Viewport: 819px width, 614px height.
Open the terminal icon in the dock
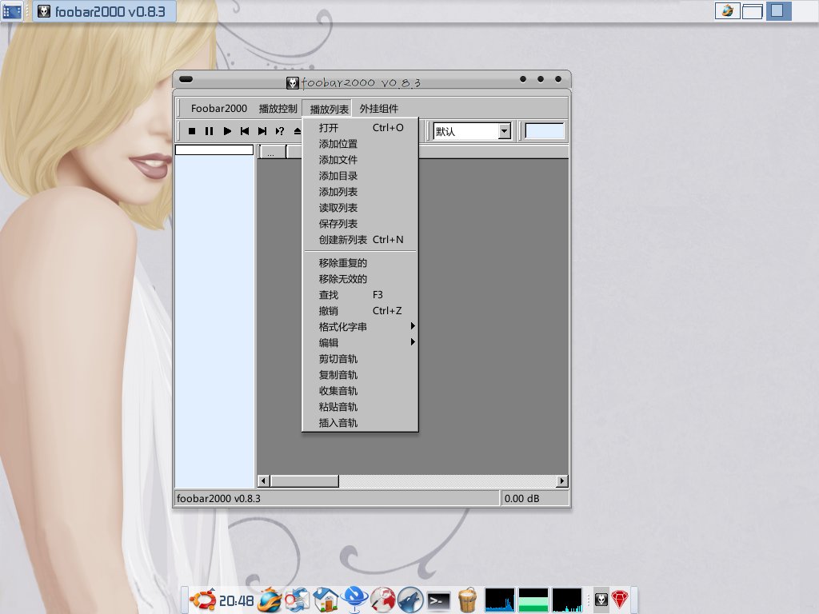click(439, 601)
